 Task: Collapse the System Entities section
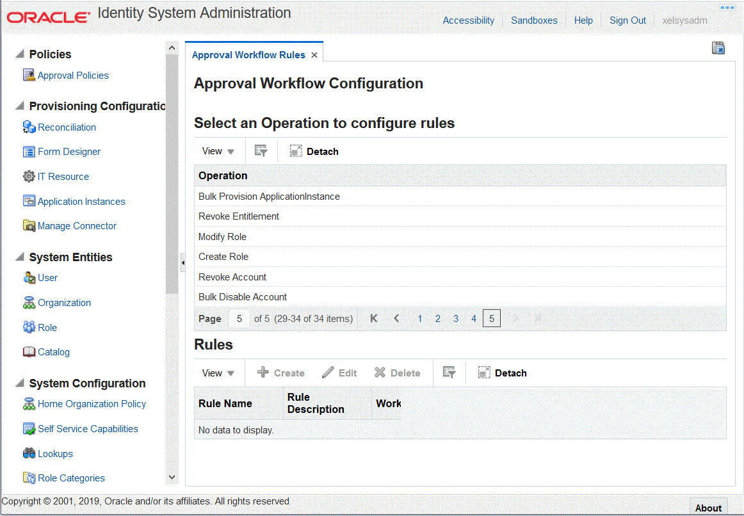click(x=19, y=257)
